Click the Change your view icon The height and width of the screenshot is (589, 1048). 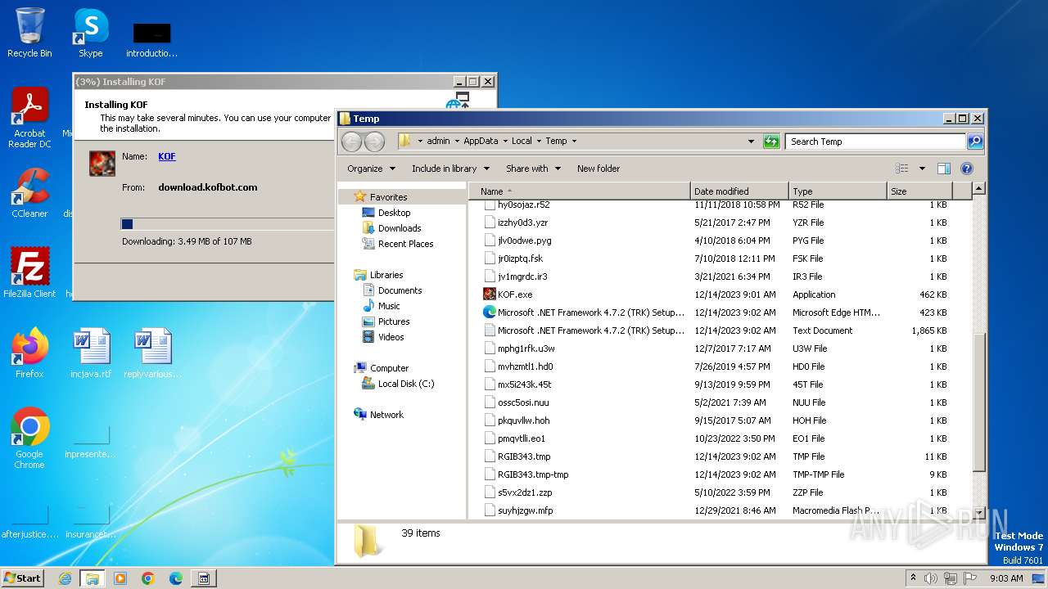[902, 169]
